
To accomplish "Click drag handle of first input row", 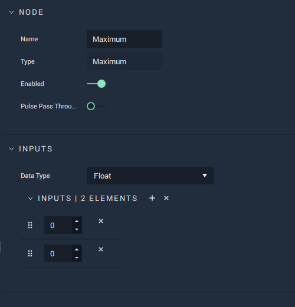I will click(30, 225).
